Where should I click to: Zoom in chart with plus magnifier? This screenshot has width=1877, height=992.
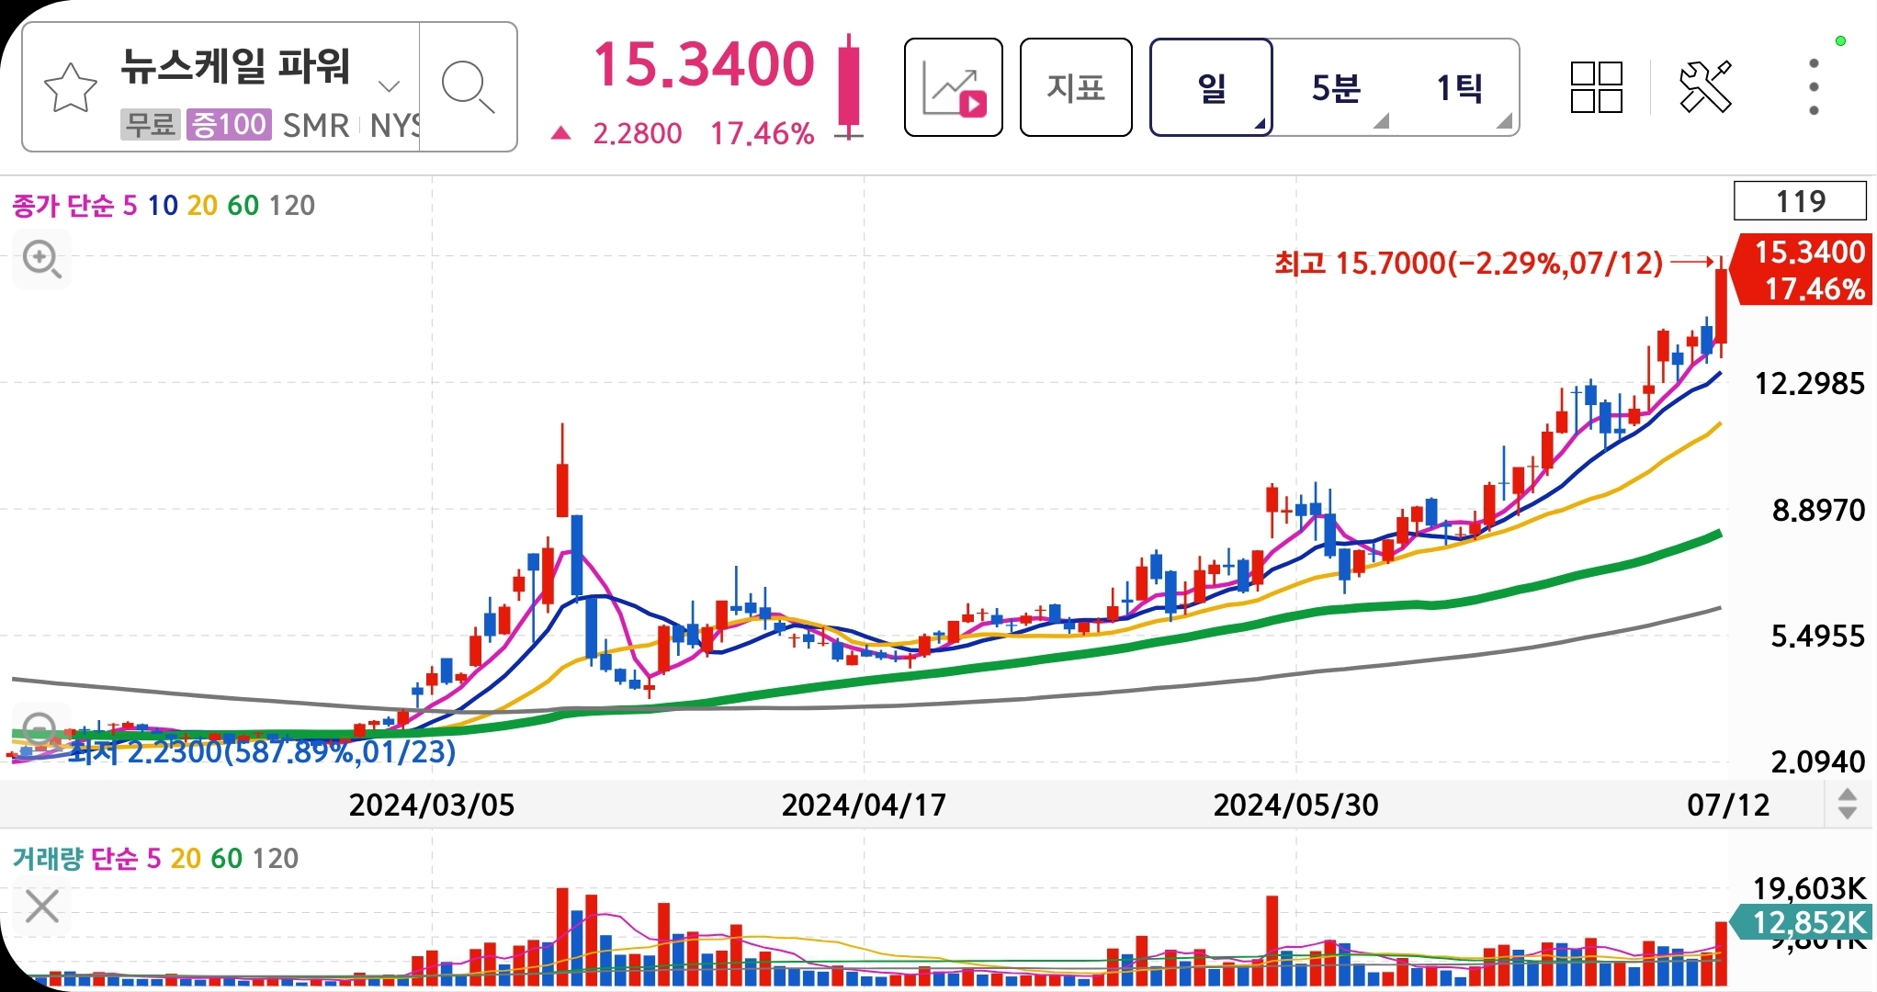coord(41,259)
